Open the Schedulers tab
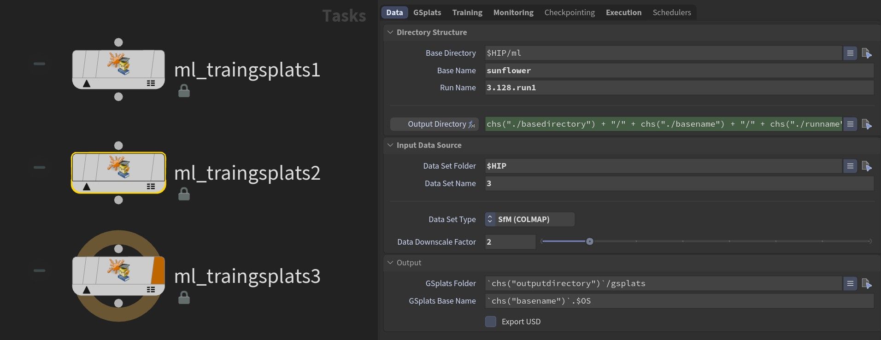 672,12
